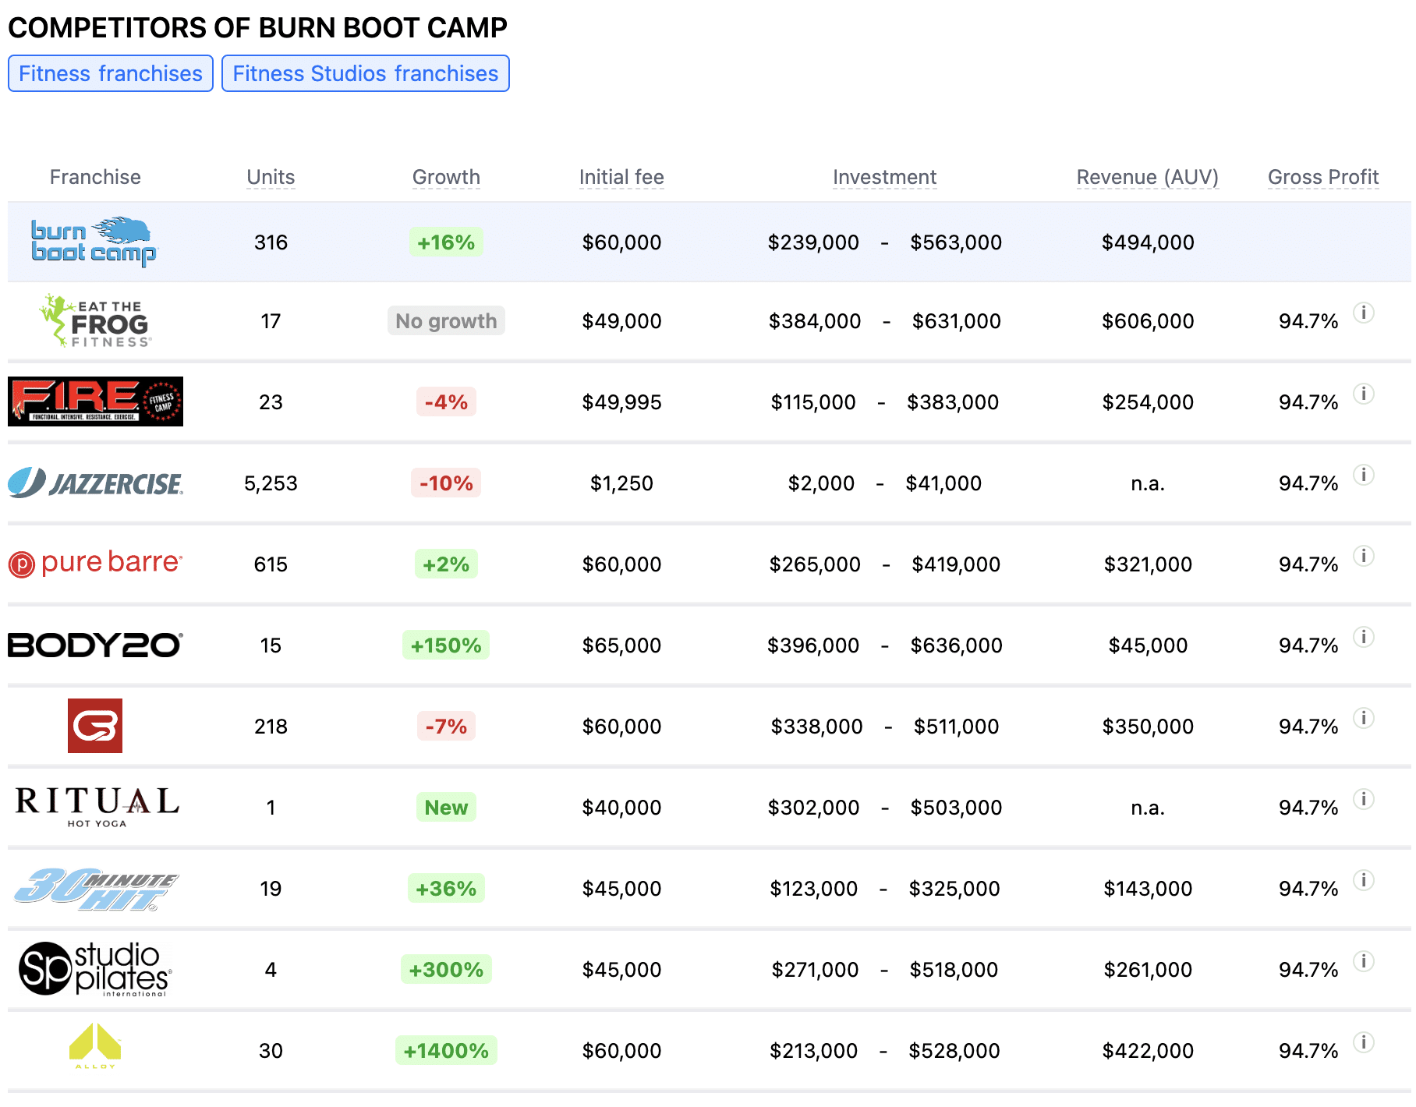The height and width of the screenshot is (1107, 1416).
Task: Open the yellow Alloy logo
Action: pos(95,1046)
